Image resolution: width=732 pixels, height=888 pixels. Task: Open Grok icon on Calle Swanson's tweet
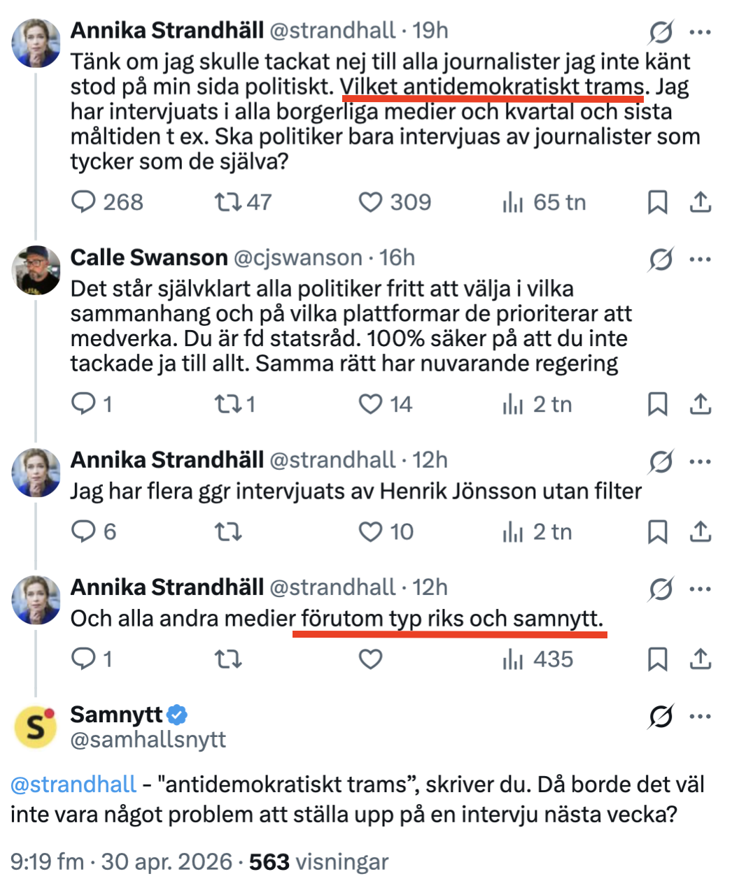(x=660, y=259)
